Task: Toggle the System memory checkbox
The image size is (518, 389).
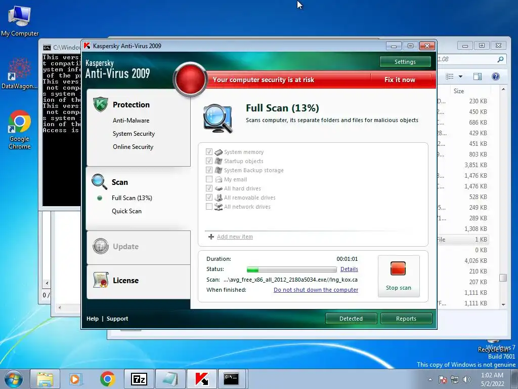Action: click(209, 151)
